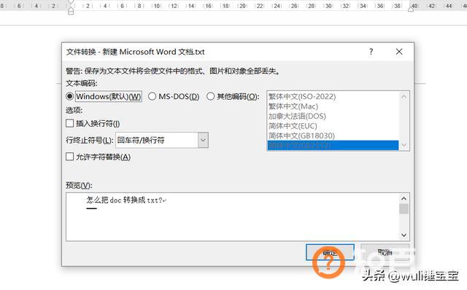Select the highlighted 简体中文(GB2312) entry
Image resolution: width=467 pixels, height=290 pixels.
[333, 146]
